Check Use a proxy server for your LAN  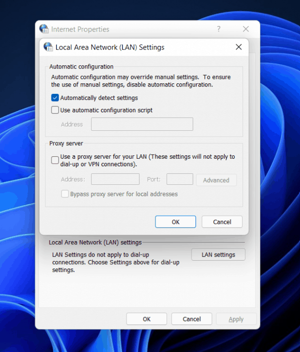tap(55, 160)
